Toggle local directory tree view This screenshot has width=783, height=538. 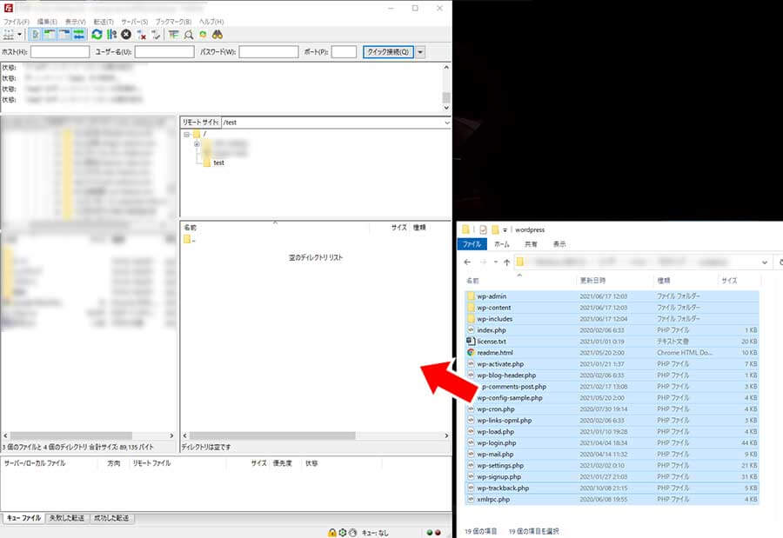pos(50,35)
